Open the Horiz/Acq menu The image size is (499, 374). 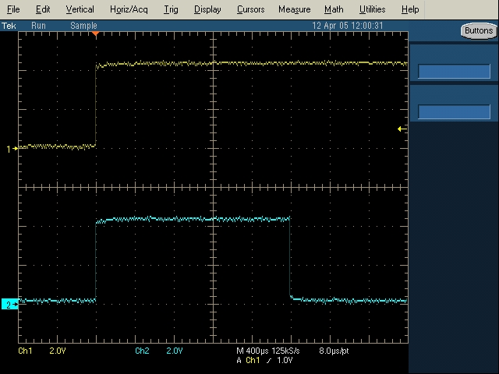click(129, 9)
